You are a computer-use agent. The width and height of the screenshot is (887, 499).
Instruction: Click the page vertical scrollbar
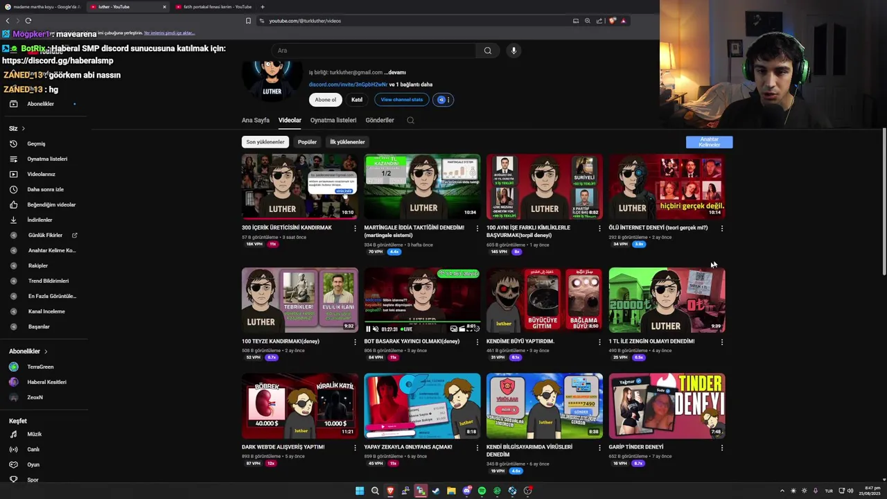[884, 203]
